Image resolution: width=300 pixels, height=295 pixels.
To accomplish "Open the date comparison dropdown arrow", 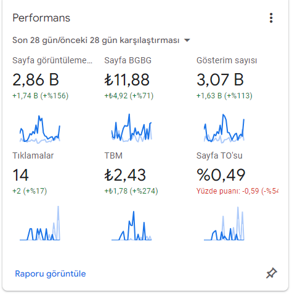I will tap(187, 40).
